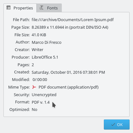
Task: Click the page size value text
Action: (x=70, y=27)
